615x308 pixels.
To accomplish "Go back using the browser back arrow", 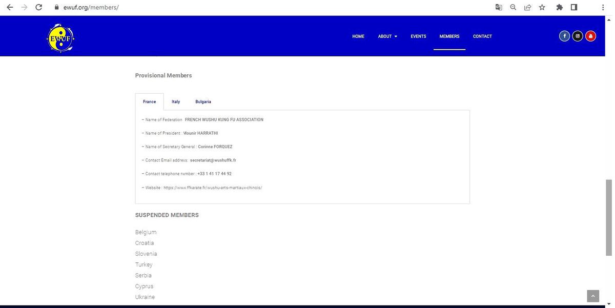I will tap(9, 8).
